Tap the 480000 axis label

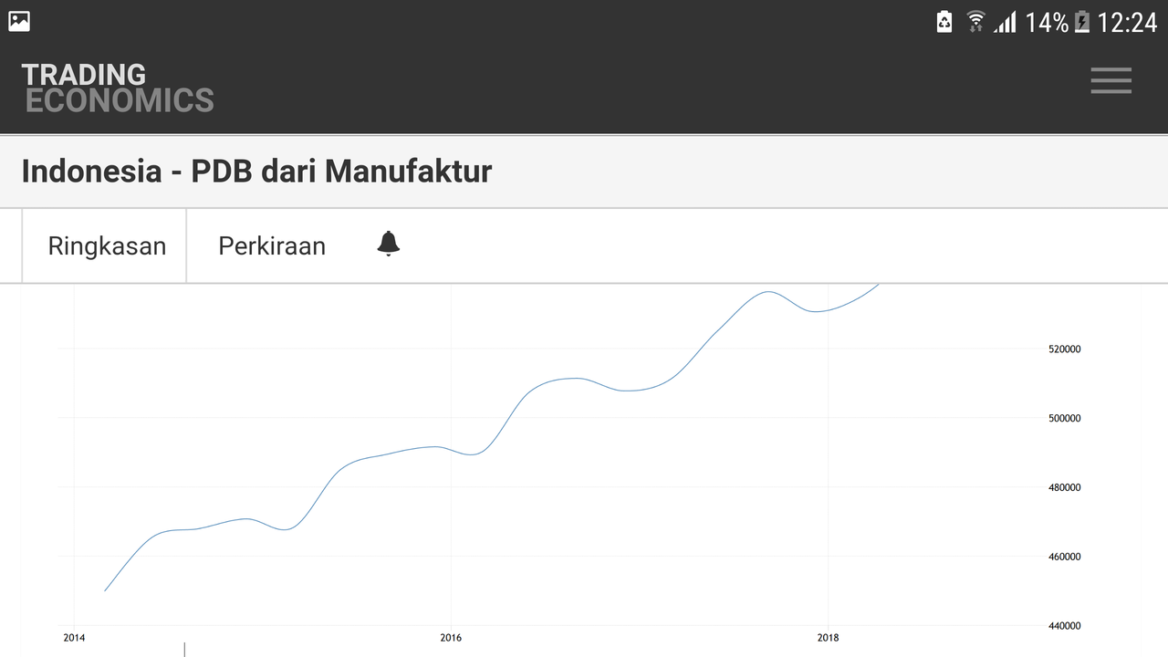pos(1065,487)
